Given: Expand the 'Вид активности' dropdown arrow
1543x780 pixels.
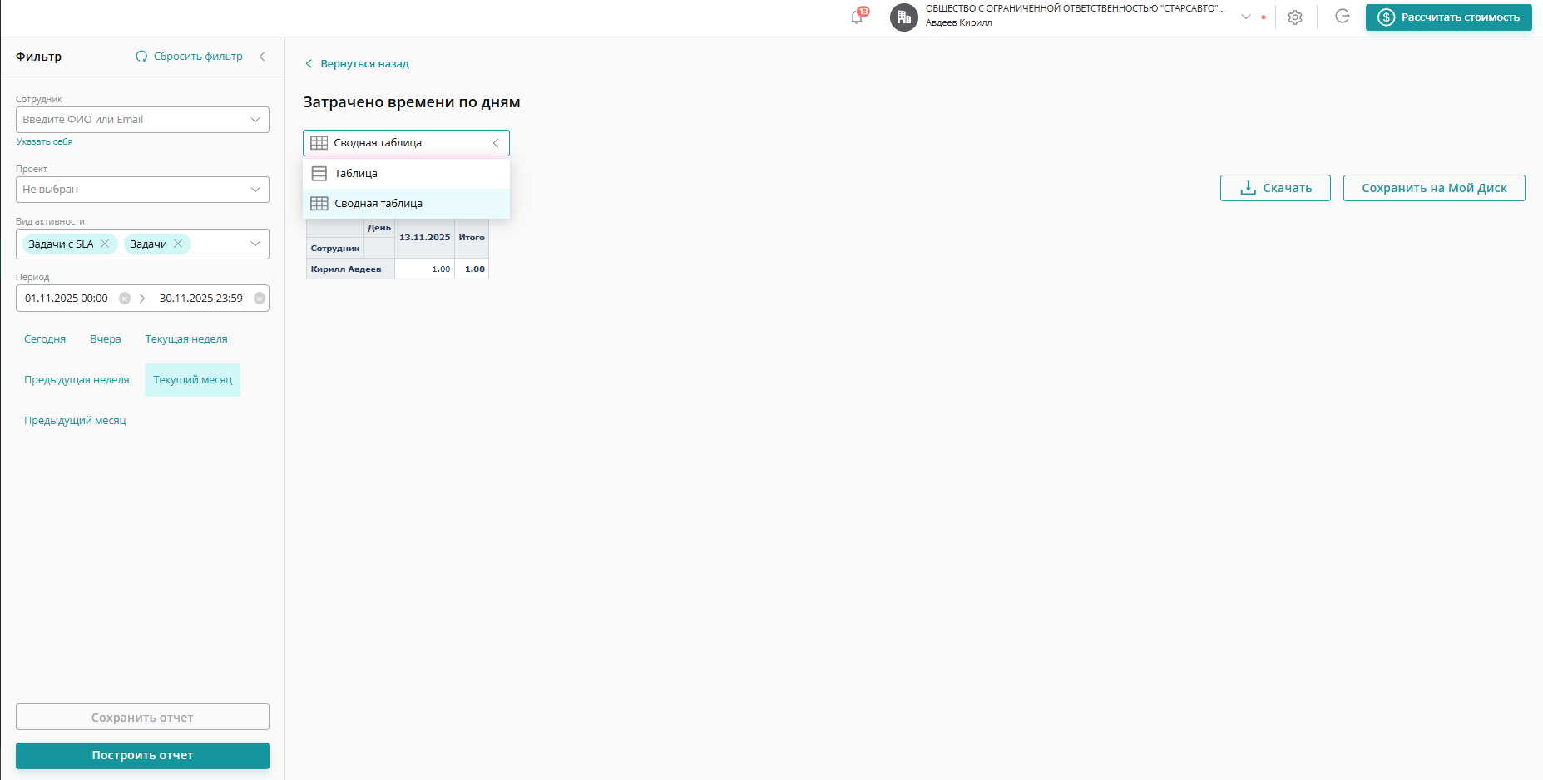Looking at the screenshot, I should [255, 244].
